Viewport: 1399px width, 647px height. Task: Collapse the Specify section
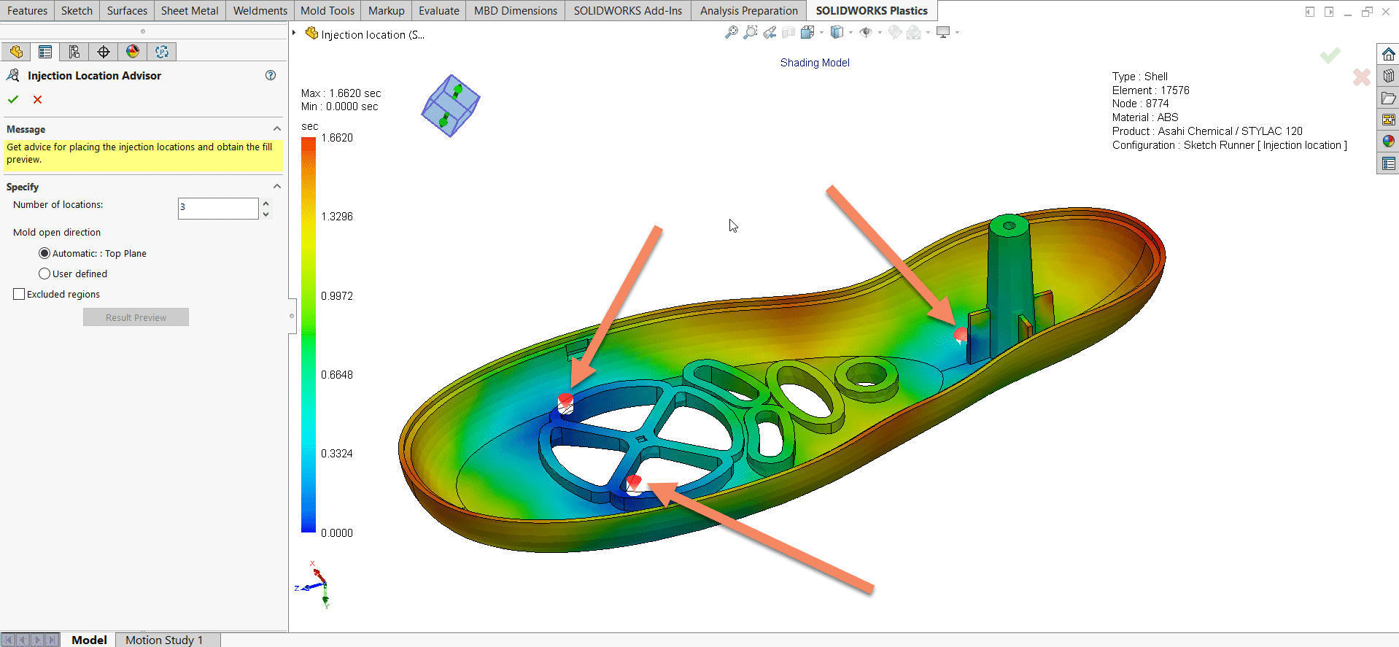click(x=277, y=187)
